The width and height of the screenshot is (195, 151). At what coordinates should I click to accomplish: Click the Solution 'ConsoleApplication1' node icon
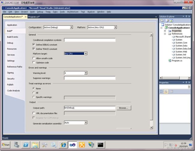pyautogui.click(x=163, y=25)
